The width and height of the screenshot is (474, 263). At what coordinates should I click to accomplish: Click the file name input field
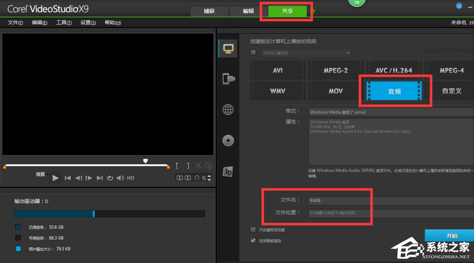pyautogui.click(x=391, y=200)
